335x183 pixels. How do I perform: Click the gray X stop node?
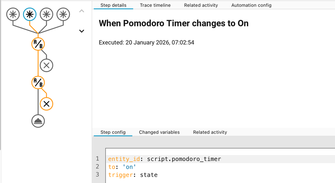pyautogui.click(x=46, y=65)
